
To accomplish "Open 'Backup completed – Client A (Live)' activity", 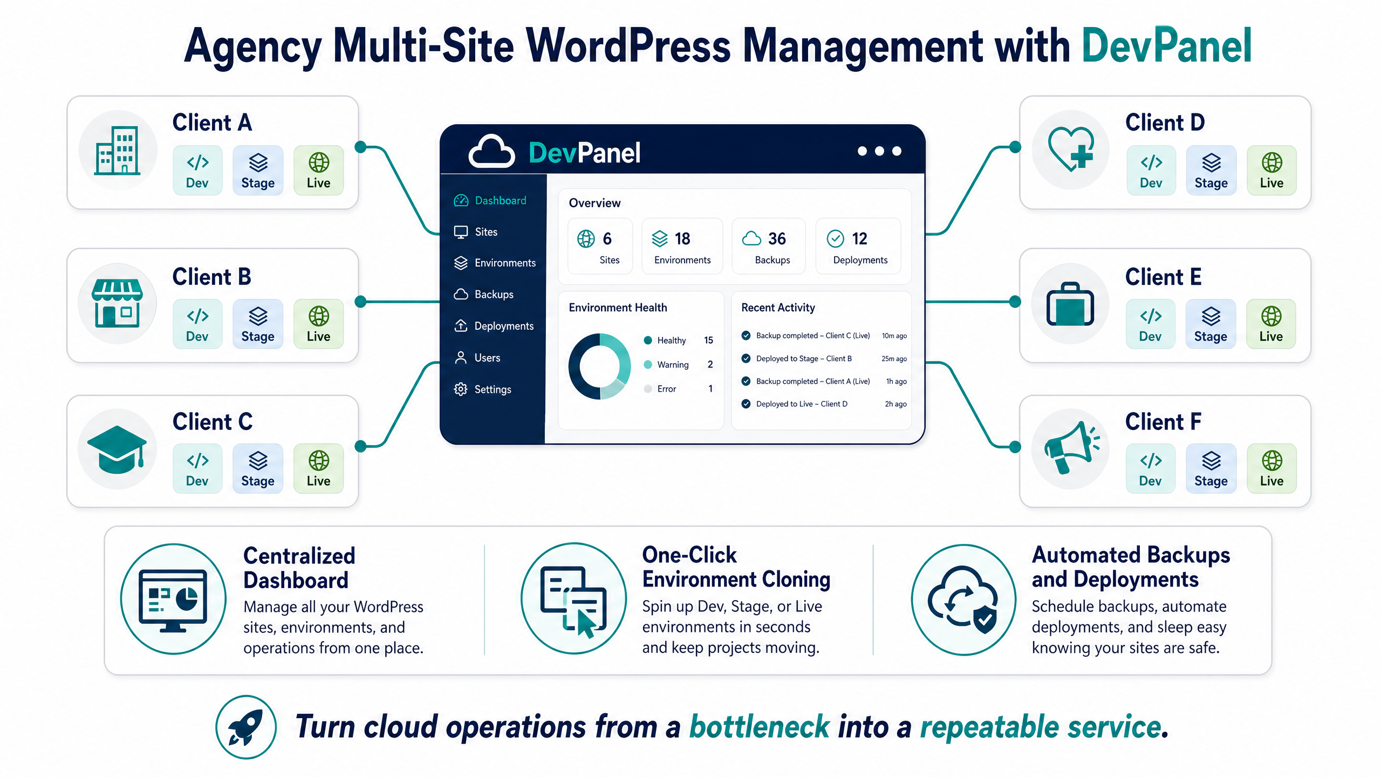I will [x=824, y=381].
